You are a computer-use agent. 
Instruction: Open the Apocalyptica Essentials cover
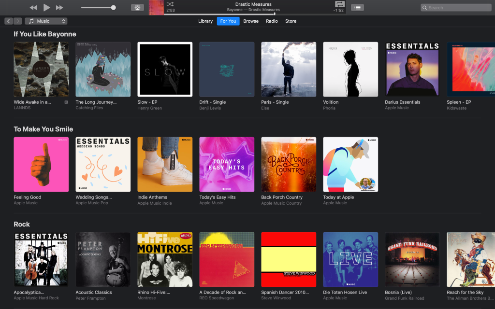point(41,259)
